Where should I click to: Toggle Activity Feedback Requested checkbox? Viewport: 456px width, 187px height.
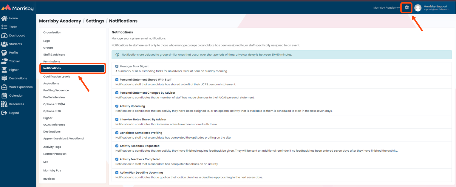[x=117, y=146]
